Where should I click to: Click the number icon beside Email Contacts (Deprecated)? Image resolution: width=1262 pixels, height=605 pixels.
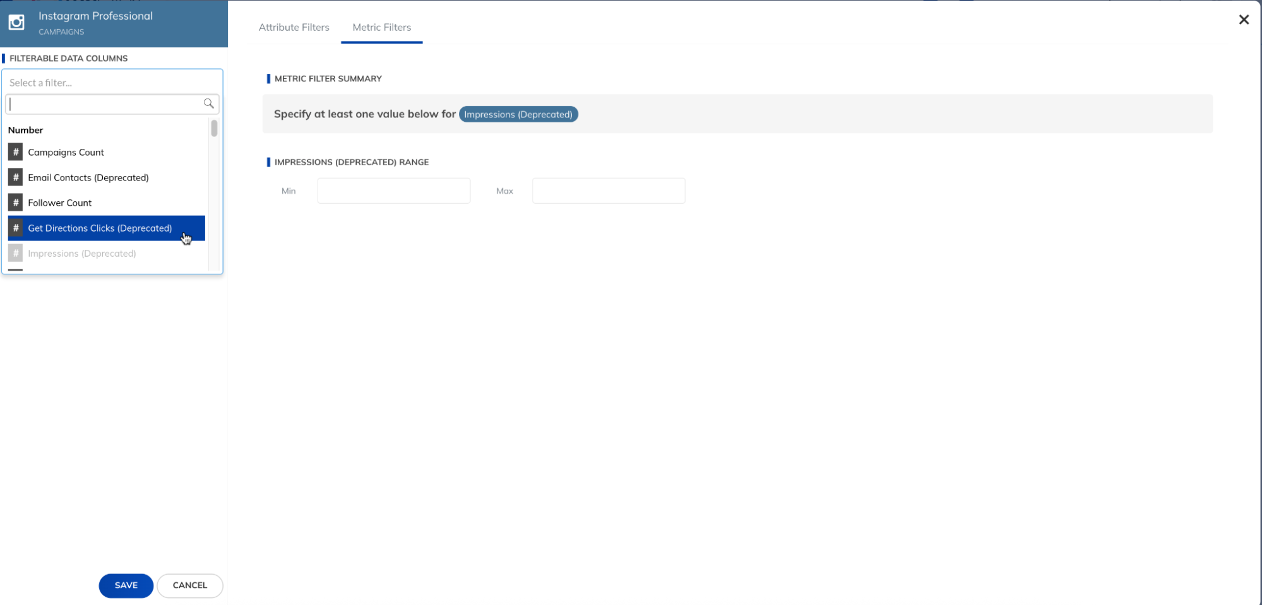pos(15,177)
